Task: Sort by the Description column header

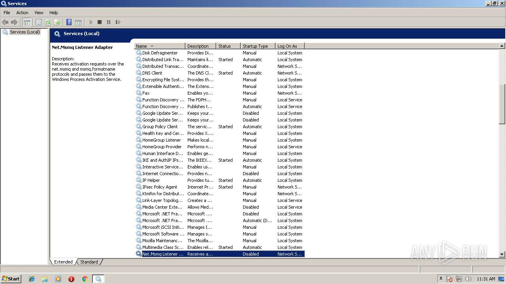Action: (x=200, y=46)
